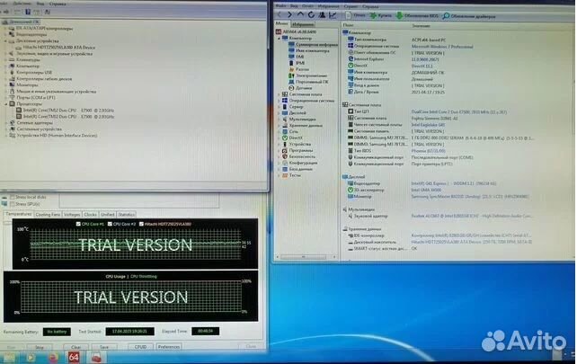Viewport: 577px width, 364px height.
Task: Toggle Stress GPU(s) checkbox
Action: (13, 203)
